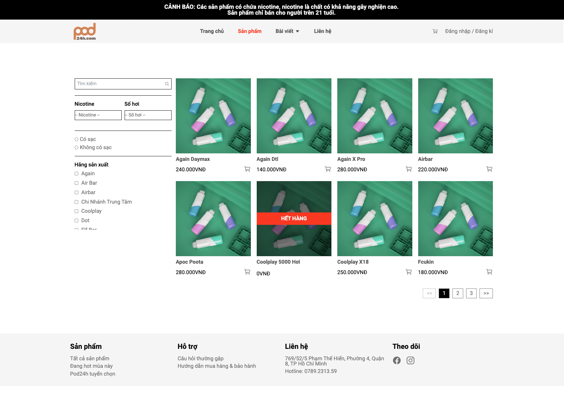Click the 769/52/5 Phạm Thế Hiển address
Screen dimensions: 564x404
(x=334, y=361)
